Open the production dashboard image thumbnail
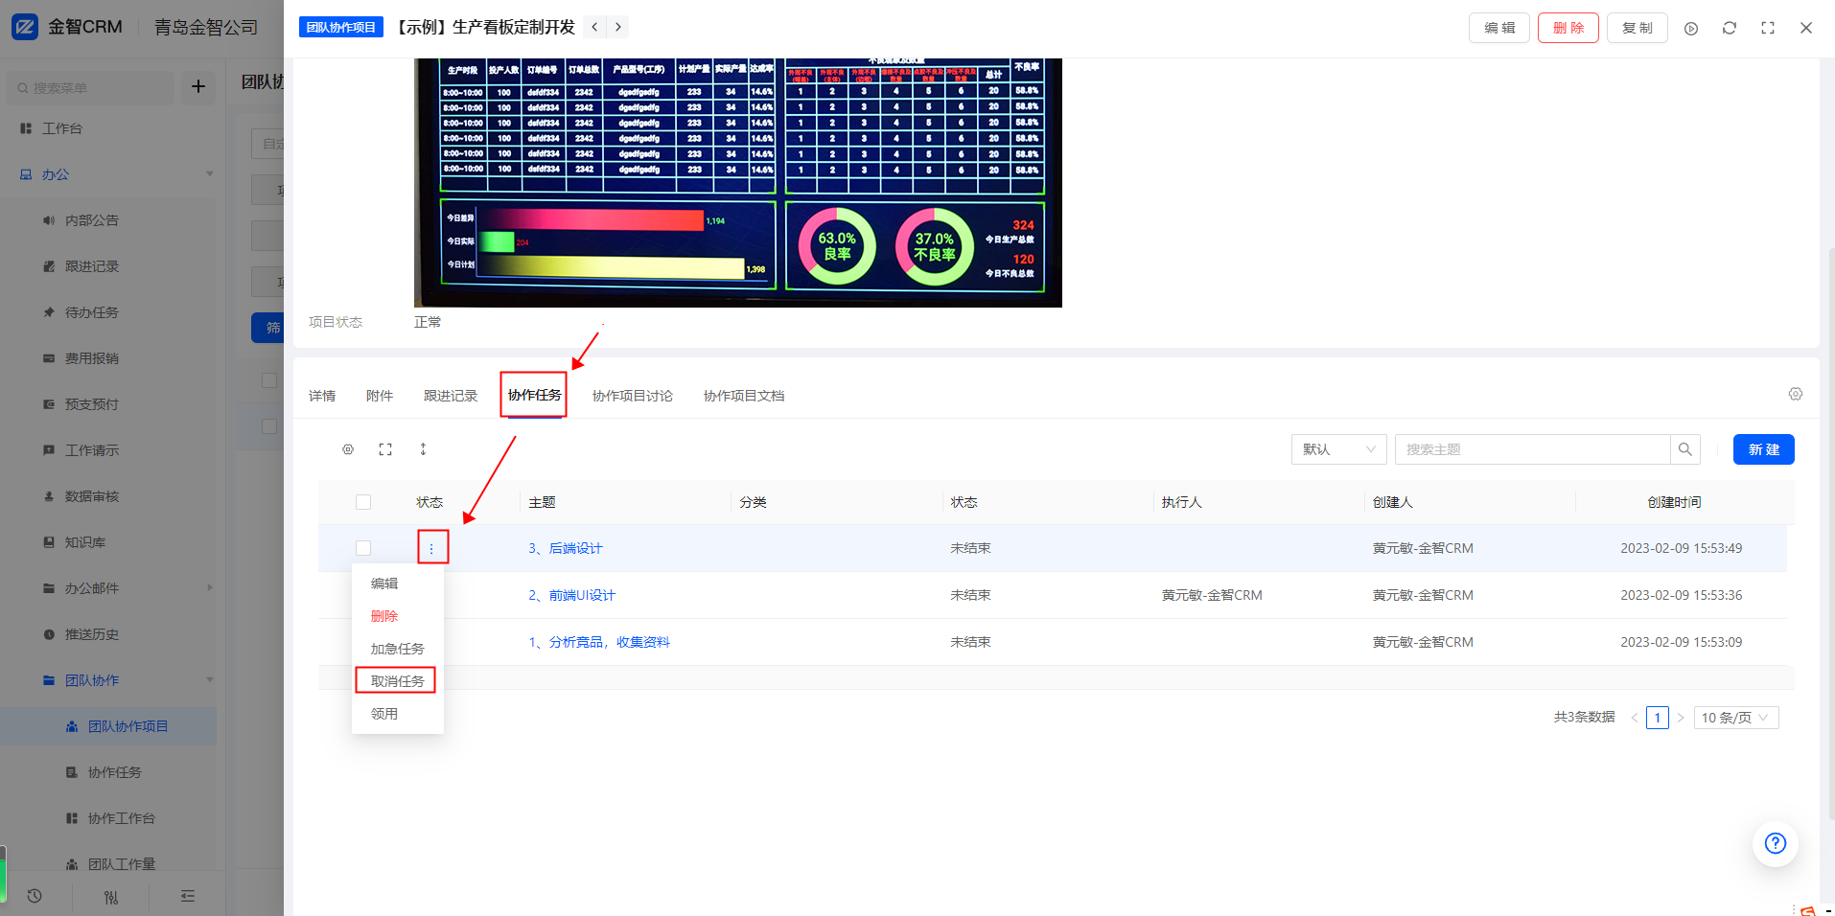 pos(738,182)
